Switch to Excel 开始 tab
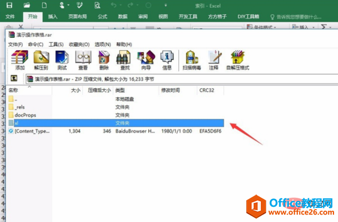Screen dimensions: 338x222 pyautogui.click(x=33, y=16)
